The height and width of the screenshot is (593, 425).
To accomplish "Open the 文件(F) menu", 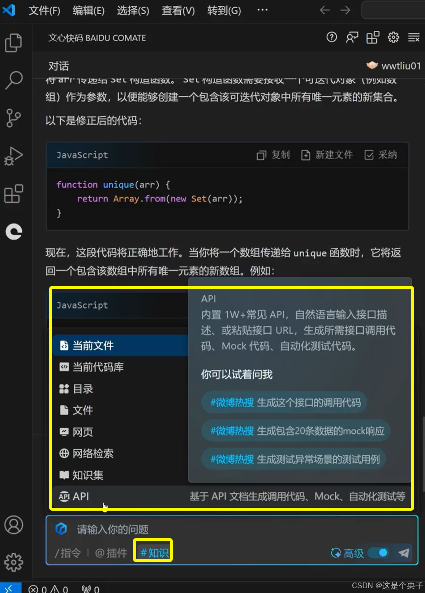I will tap(44, 10).
